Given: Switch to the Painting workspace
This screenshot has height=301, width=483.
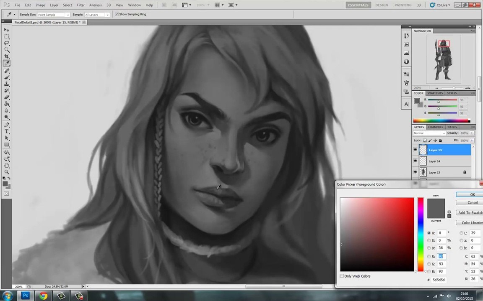Looking at the screenshot, I should point(403,5).
